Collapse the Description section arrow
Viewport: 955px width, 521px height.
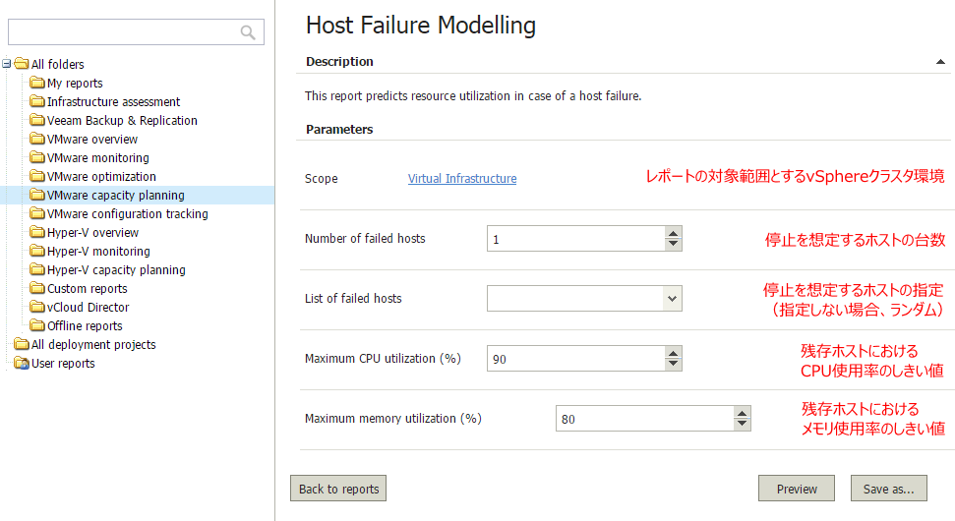[x=940, y=62]
